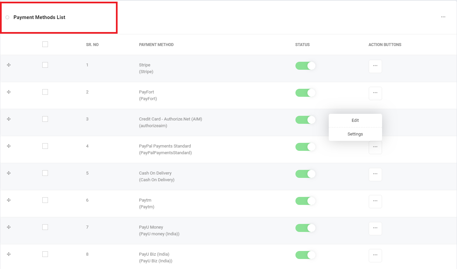Check the checkbox for Stripe row
Image resolution: width=457 pixels, height=269 pixels.
click(x=45, y=65)
